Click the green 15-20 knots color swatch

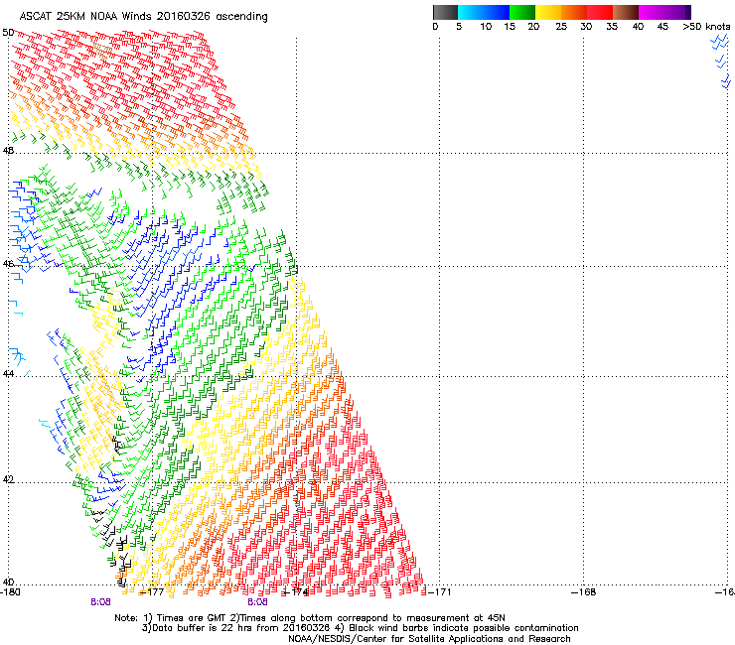point(522,12)
